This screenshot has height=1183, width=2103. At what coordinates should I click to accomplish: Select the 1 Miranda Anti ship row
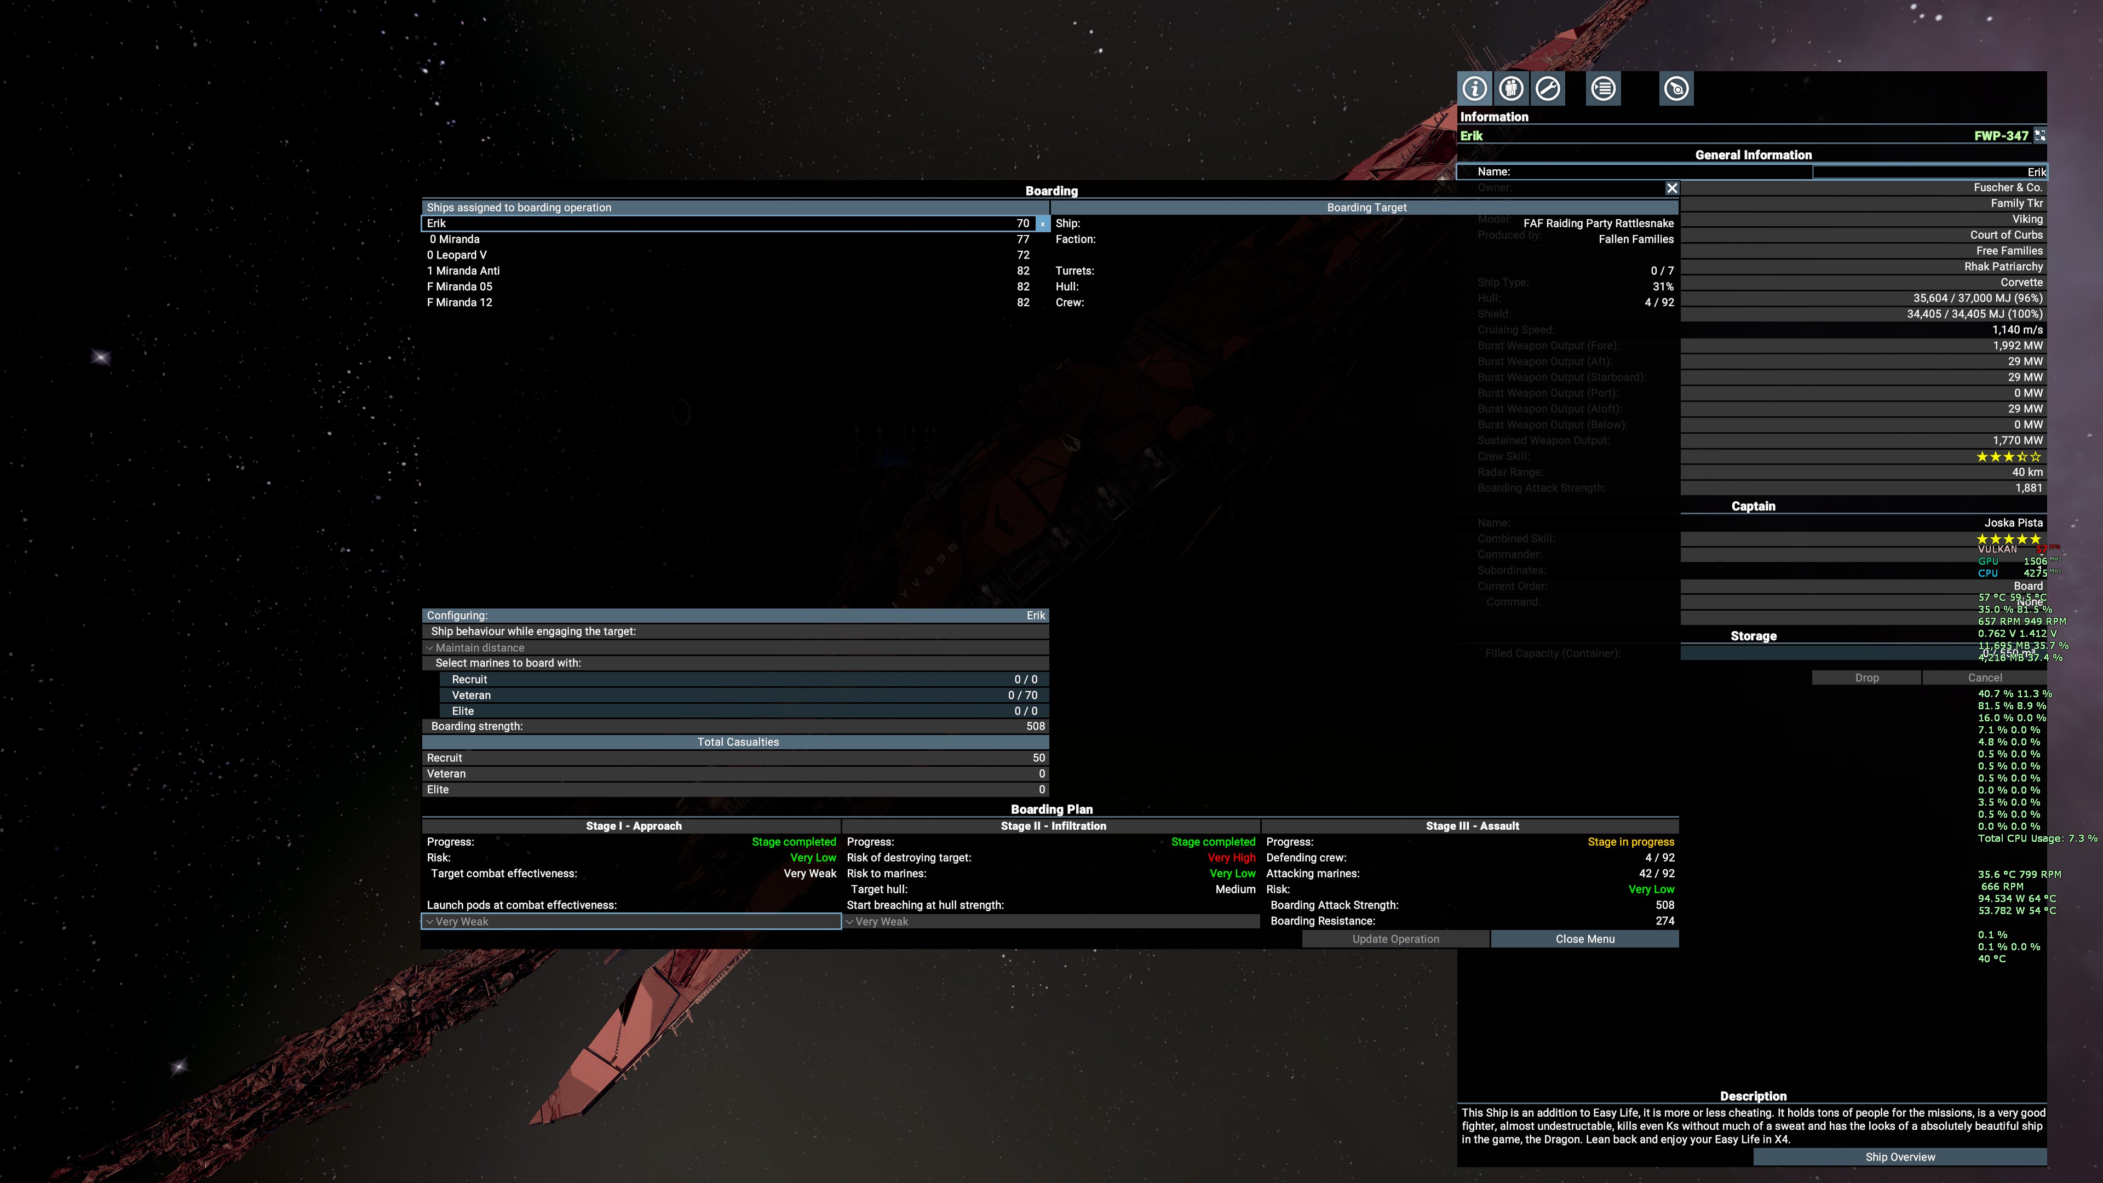pyautogui.click(x=728, y=271)
